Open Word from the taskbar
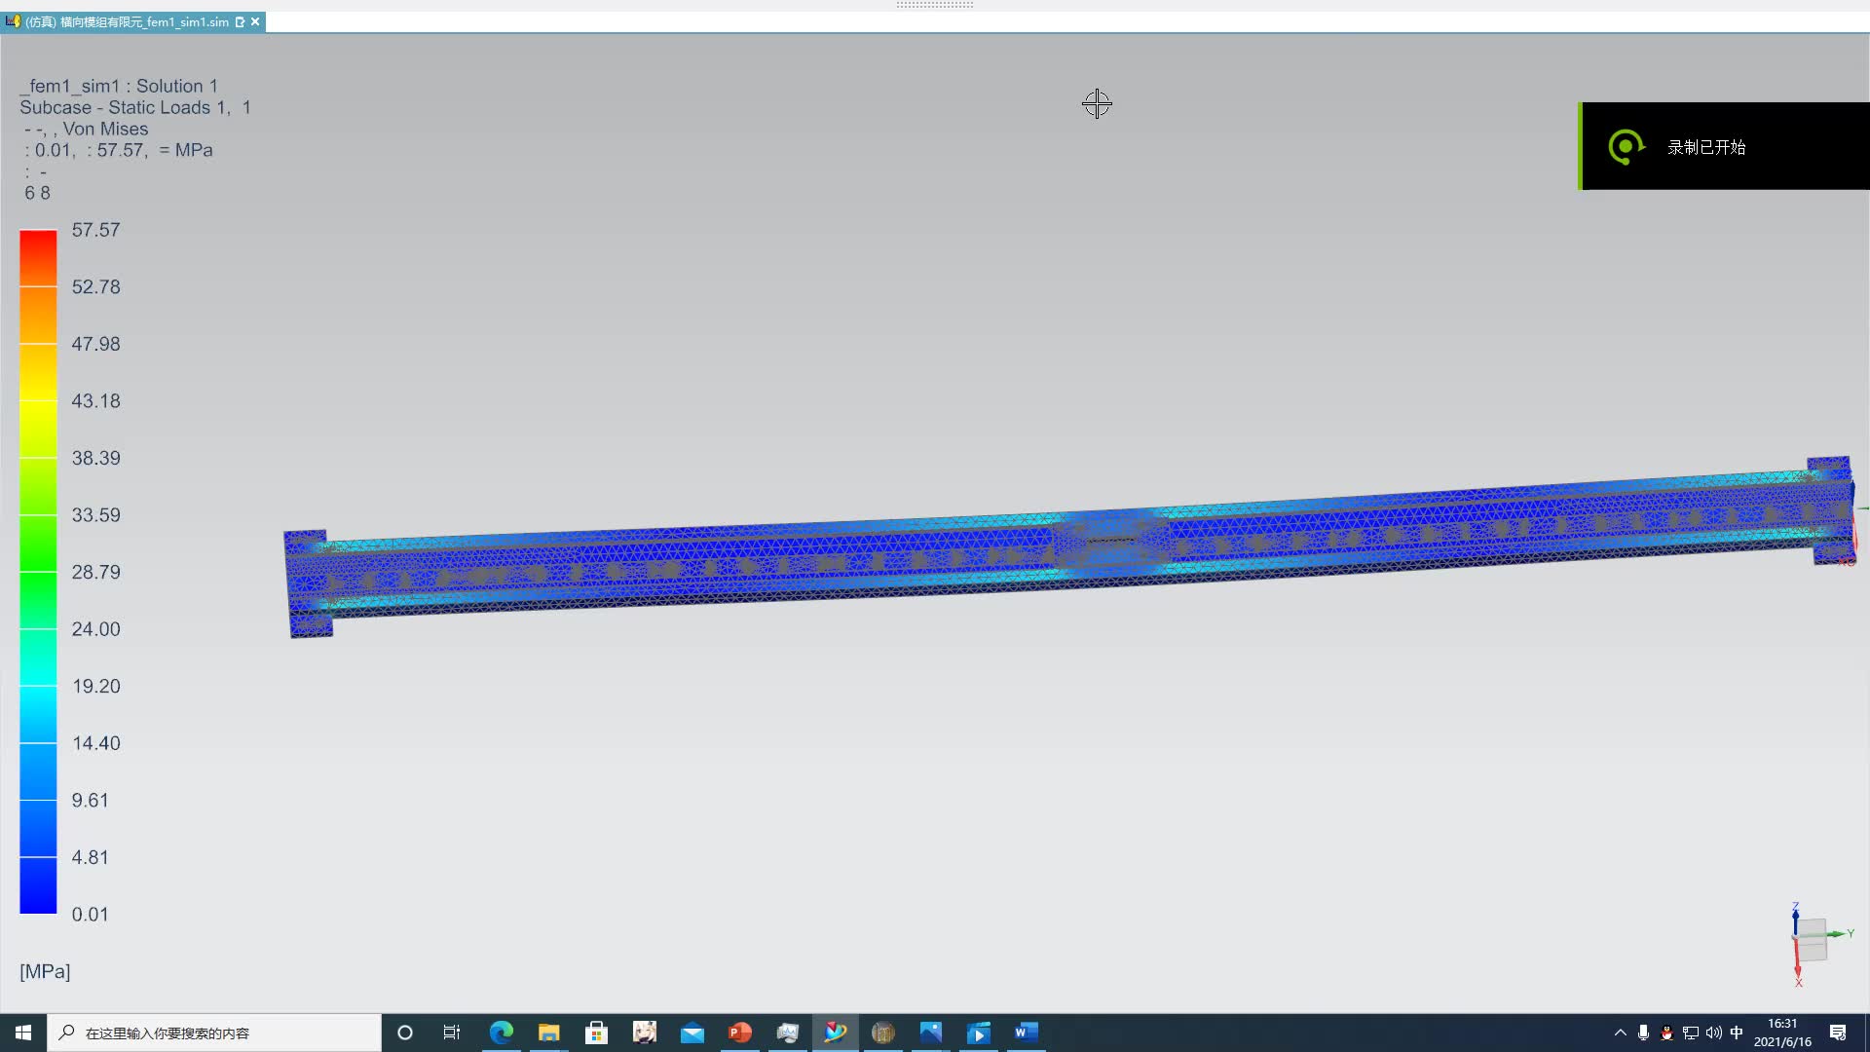Screen dimensions: 1870x1052 (x=1026, y=1033)
